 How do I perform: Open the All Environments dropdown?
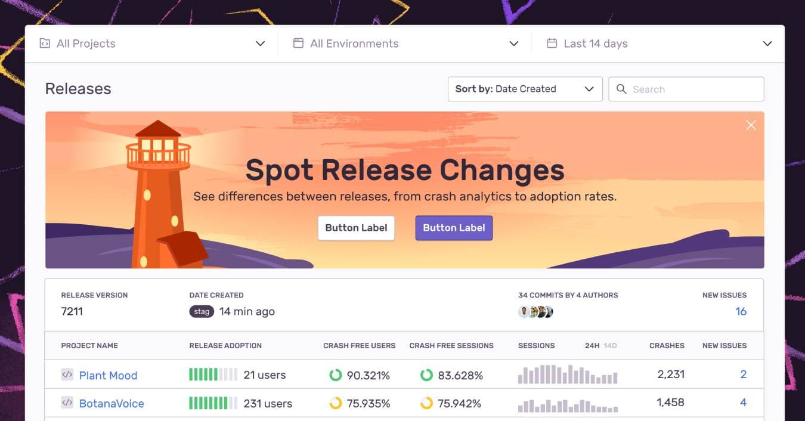(x=513, y=44)
